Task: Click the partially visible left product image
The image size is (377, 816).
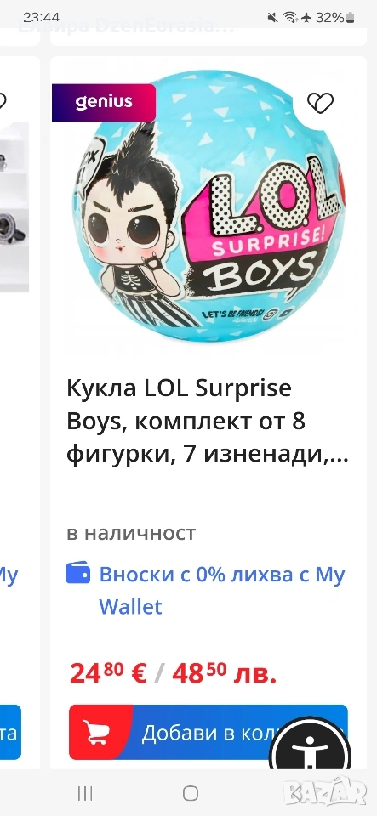Action: coord(14,207)
